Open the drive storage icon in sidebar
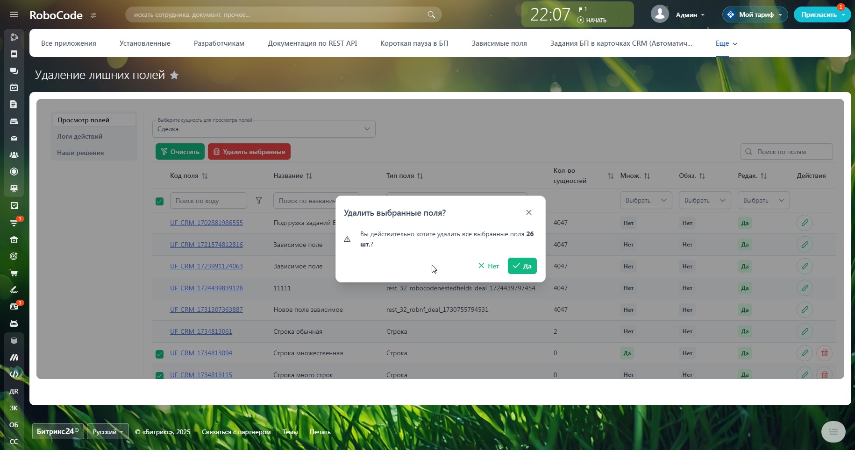The height and width of the screenshot is (450, 855). [14, 121]
